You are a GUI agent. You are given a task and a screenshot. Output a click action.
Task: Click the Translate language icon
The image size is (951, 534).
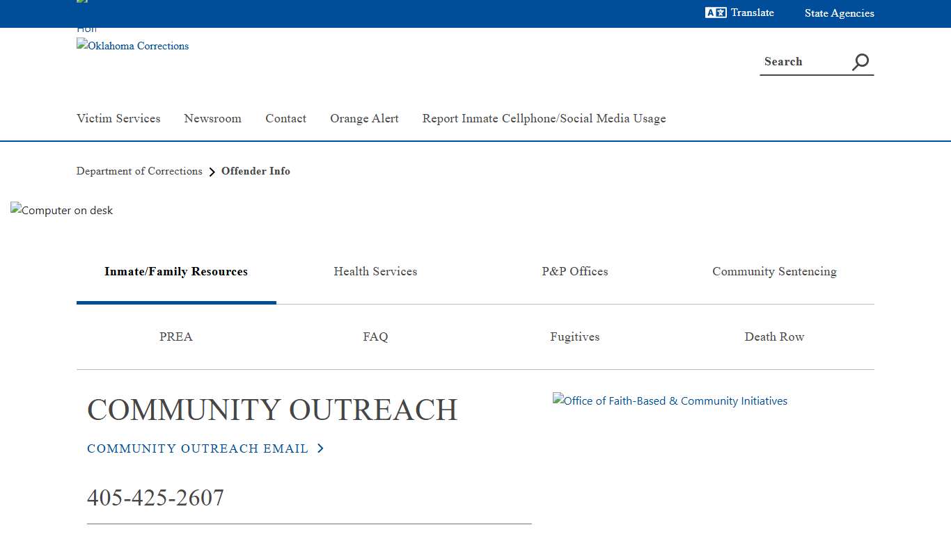715,13
